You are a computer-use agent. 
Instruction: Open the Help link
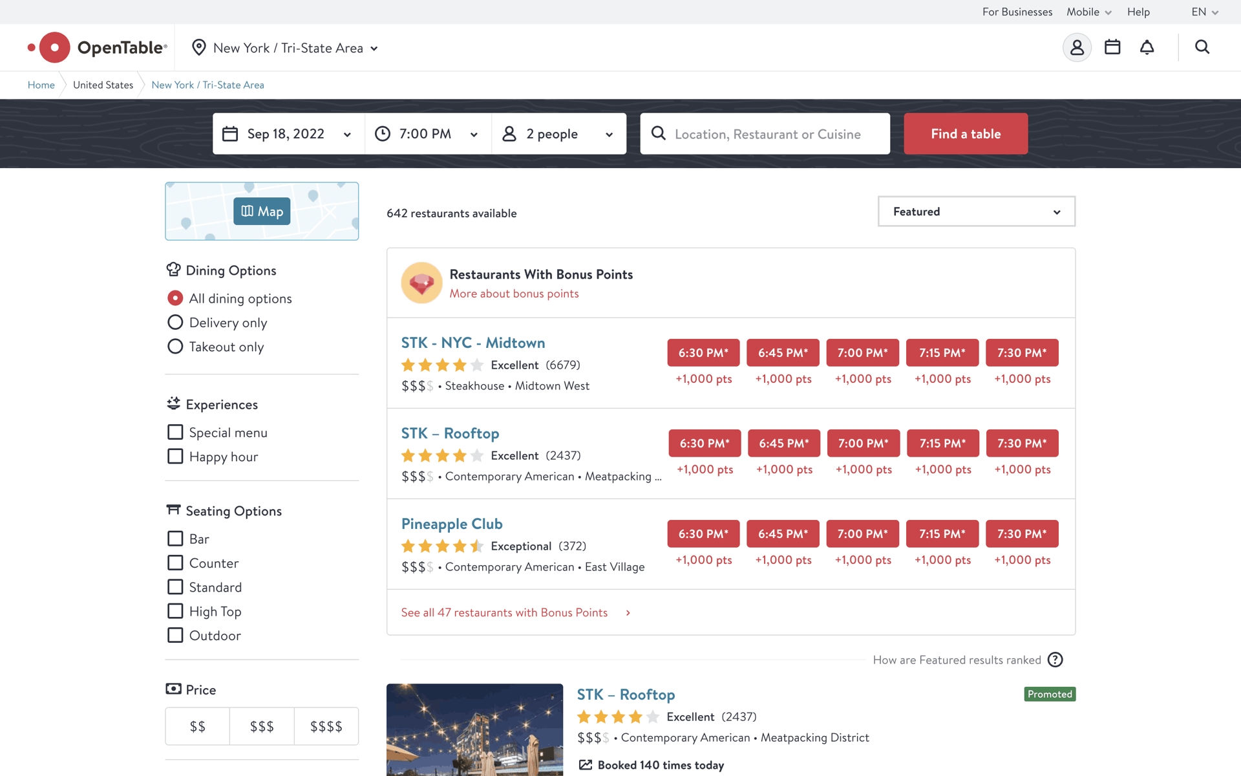click(1138, 12)
